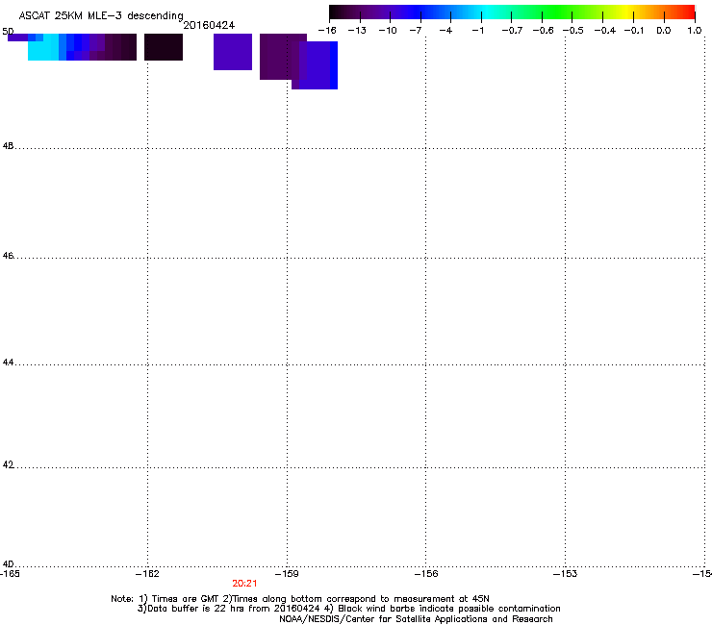Click the latitude label 44

click(x=8, y=362)
